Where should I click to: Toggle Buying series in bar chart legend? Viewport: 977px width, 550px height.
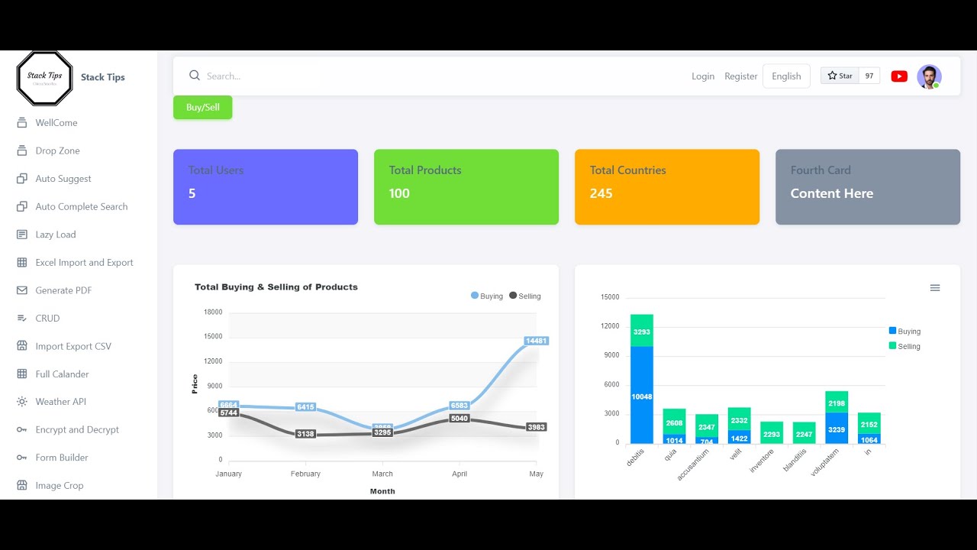point(905,332)
